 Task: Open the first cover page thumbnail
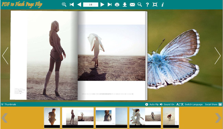[x=52, y=118]
